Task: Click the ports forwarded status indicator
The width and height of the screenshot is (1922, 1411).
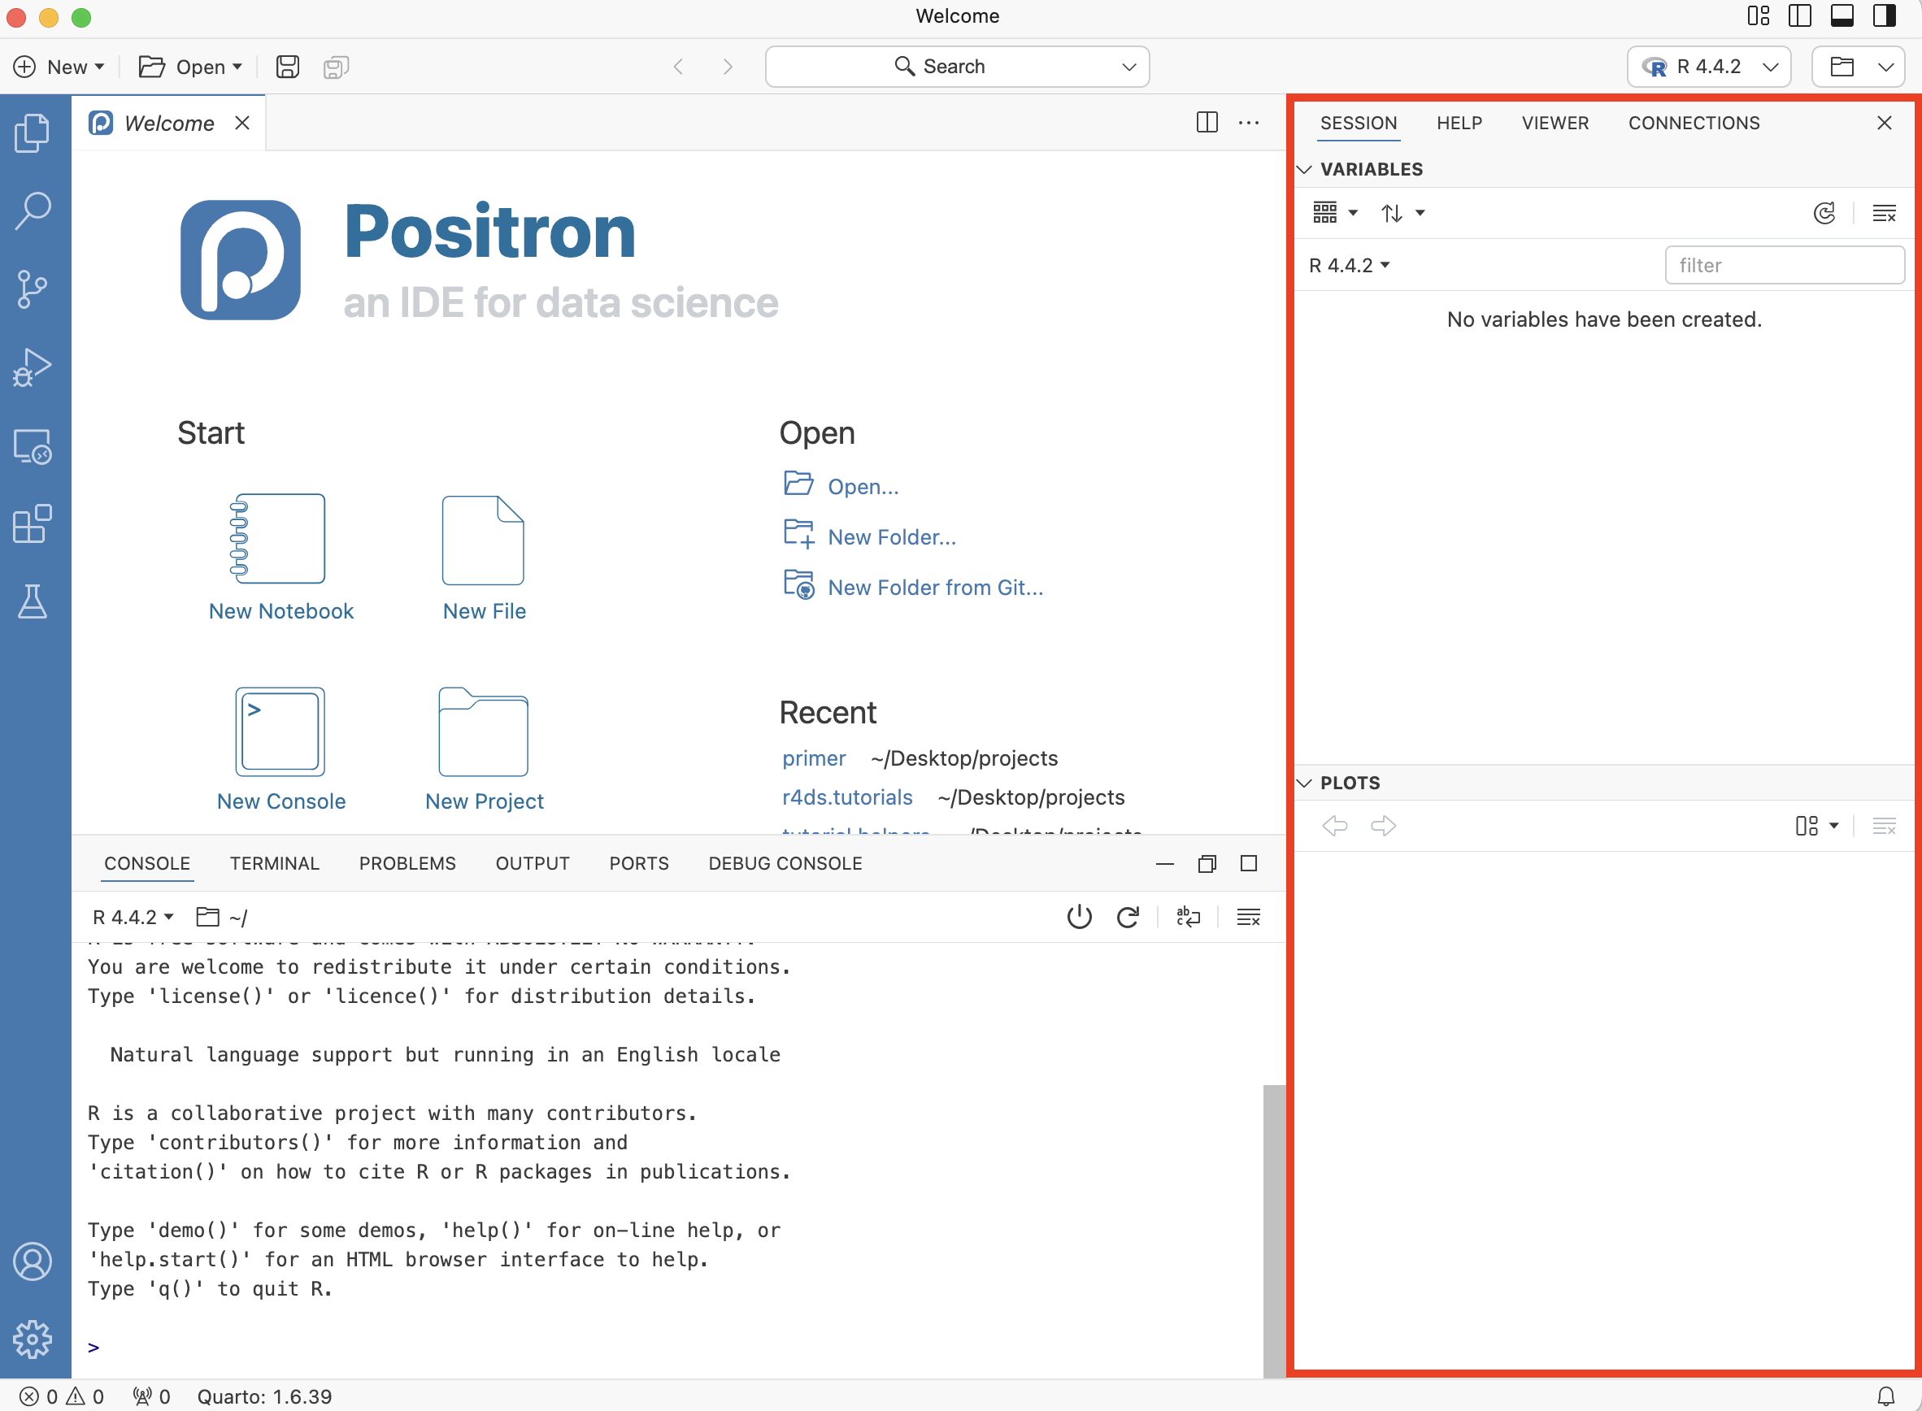Action: [152, 1396]
